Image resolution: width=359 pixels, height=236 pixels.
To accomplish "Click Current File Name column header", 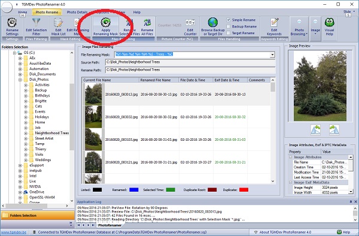I will tap(110, 80).
